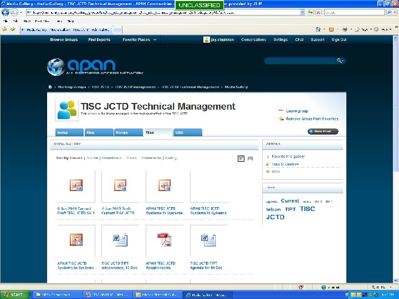Image resolution: width=399 pixels, height=299 pixels.
Task: Switch to thumbnail grid view icon
Action: click(241, 159)
